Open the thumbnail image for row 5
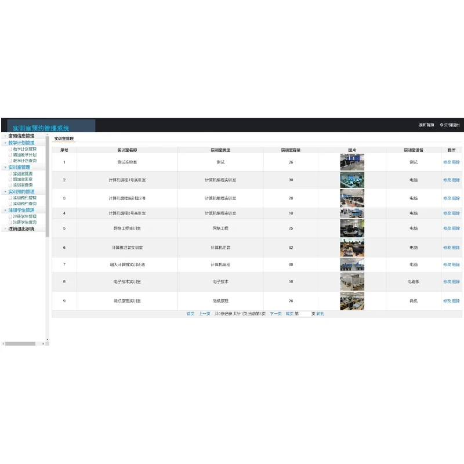The image size is (464, 464). pos(352,229)
